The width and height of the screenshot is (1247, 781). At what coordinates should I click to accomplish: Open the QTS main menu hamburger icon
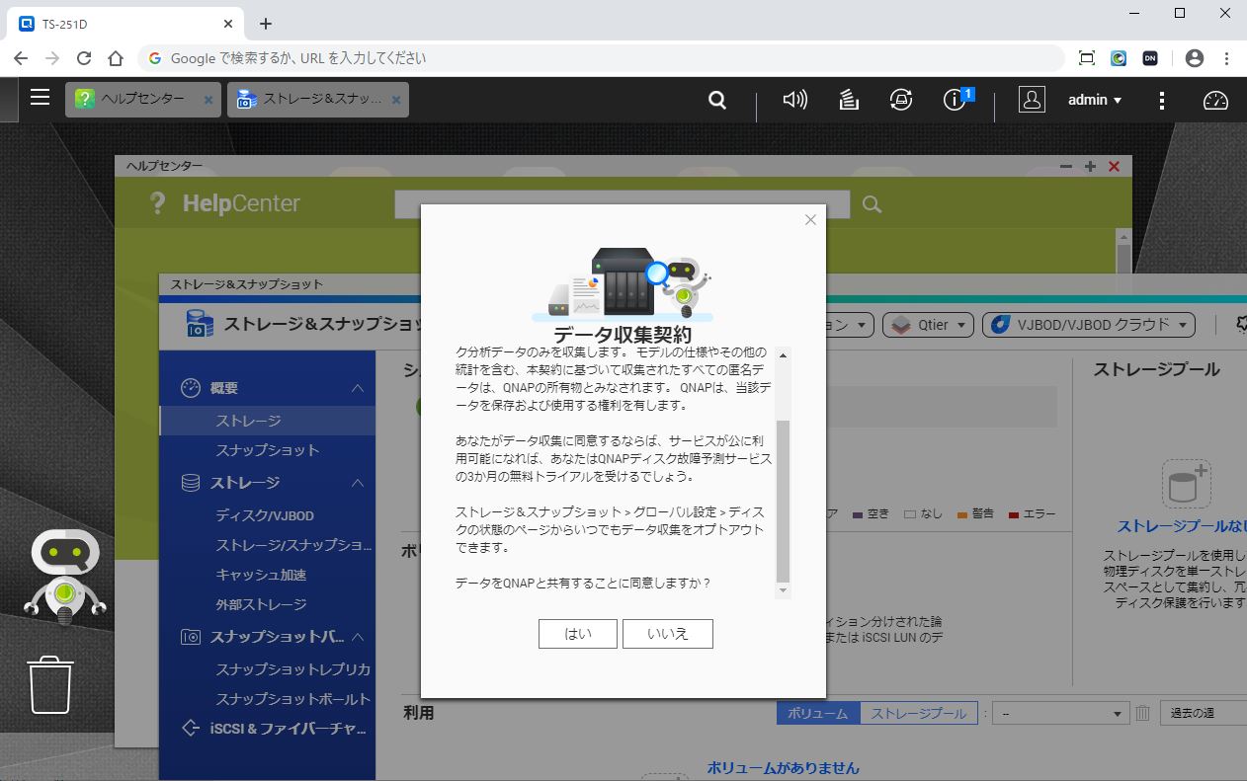[x=40, y=98]
